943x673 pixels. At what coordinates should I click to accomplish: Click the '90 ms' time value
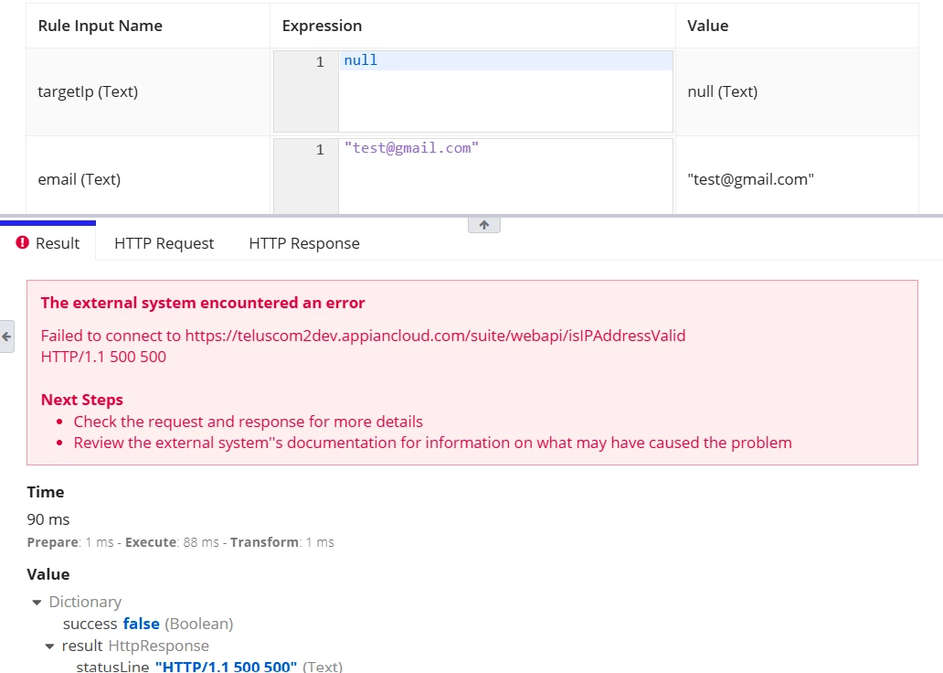(48, 519)
